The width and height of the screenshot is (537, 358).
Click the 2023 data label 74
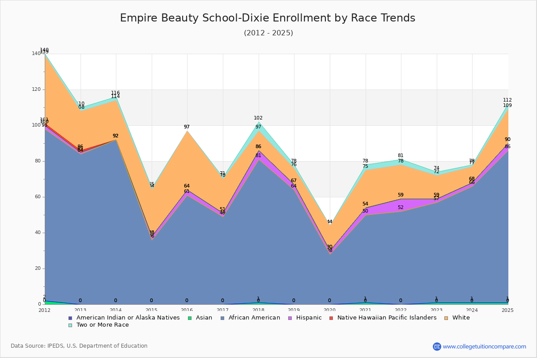point(436,168)
